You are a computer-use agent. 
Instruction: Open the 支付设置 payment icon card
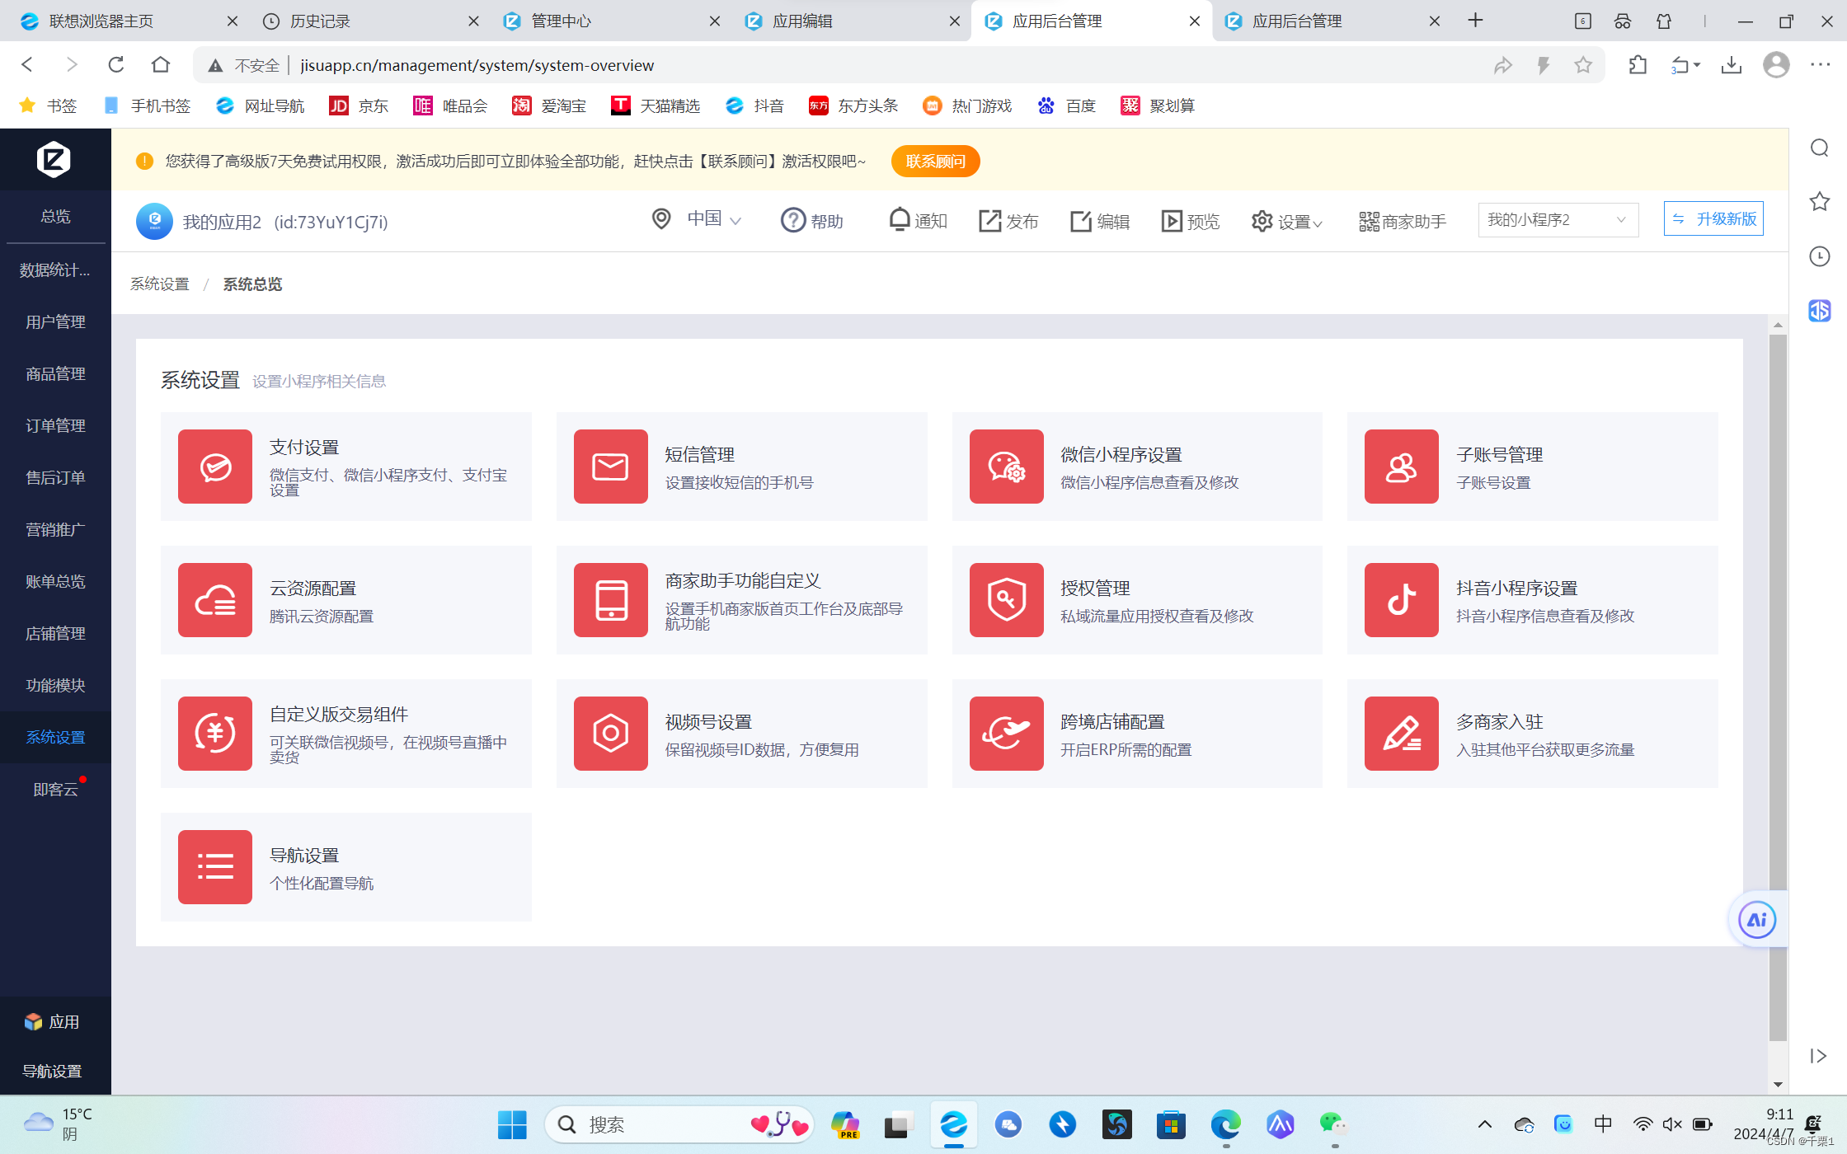(x=215, y=467)
